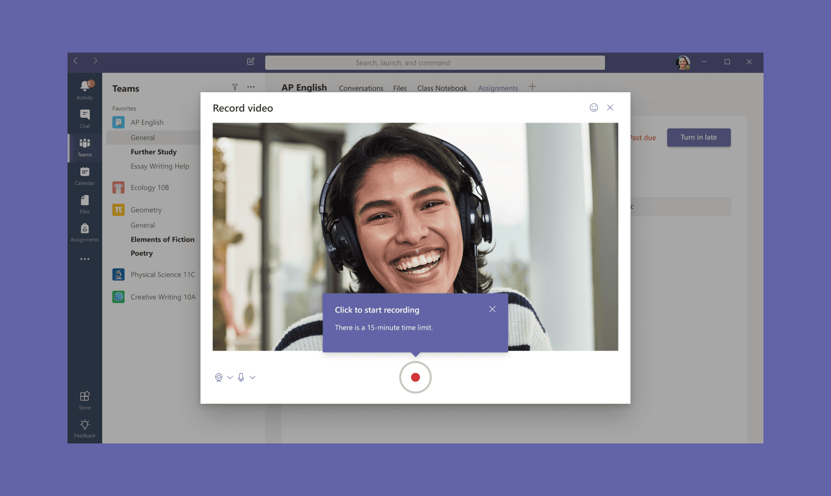The height and width of the screenshot is (496, 831).
Task: Switch to the Assignments tab
Action: (498, 88)
